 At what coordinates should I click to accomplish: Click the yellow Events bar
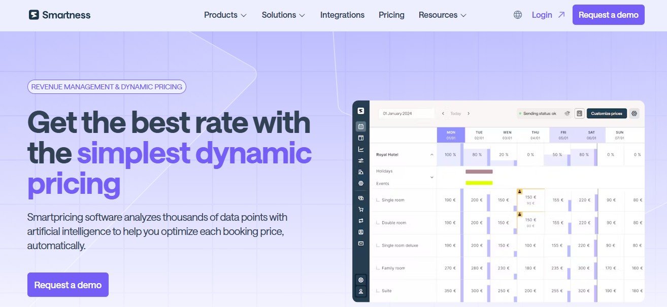pos(479,183)
